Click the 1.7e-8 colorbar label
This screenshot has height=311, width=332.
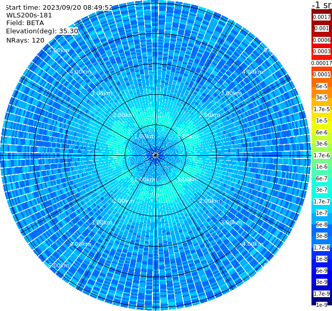coord(322,247)
